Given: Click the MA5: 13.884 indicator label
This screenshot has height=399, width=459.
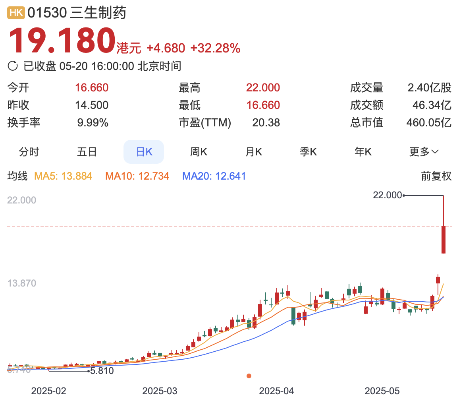Looking at the screenshot, I should 63,176.
